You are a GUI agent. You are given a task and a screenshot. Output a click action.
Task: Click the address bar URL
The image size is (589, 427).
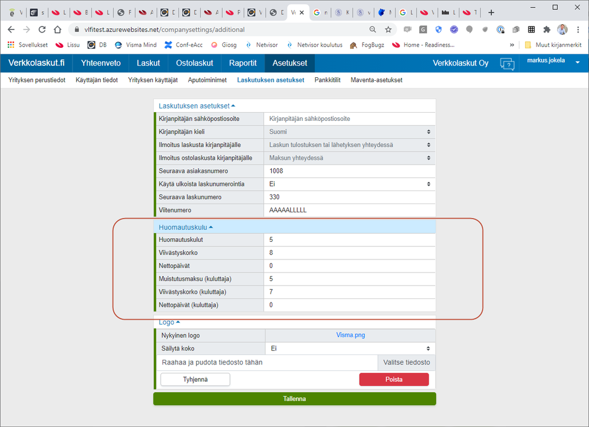pyautogui.click(x=164, y=29)
